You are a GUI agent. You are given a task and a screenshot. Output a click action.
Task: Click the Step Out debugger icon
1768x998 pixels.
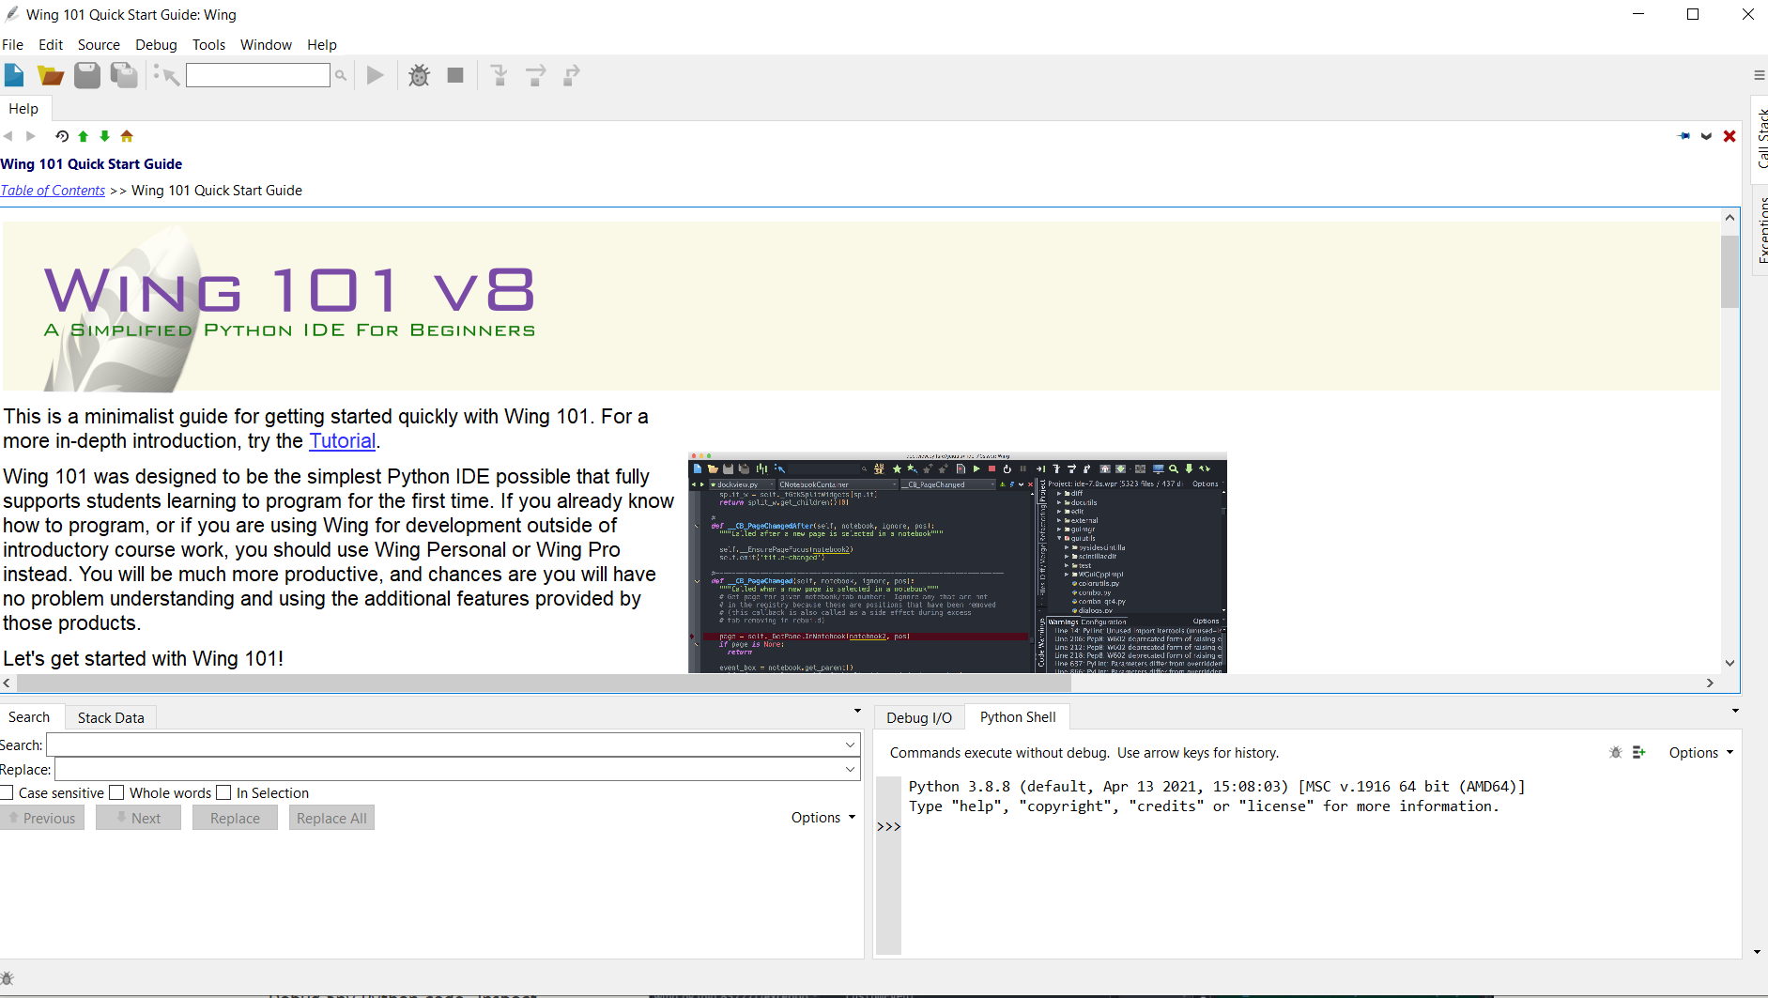pyautogui.click(x=571, y=75)
